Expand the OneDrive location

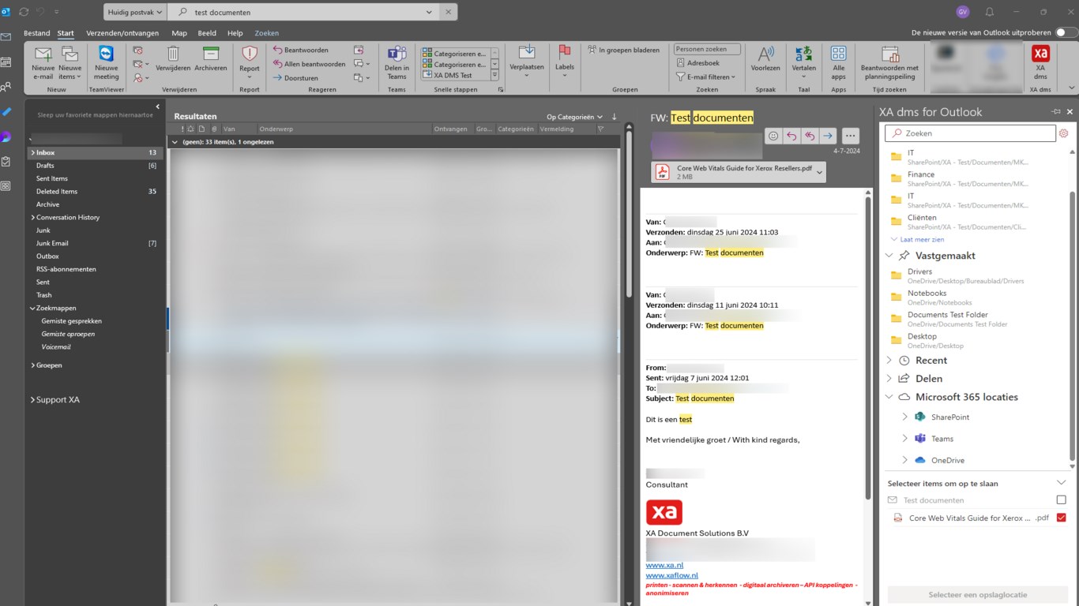[905, 460]
